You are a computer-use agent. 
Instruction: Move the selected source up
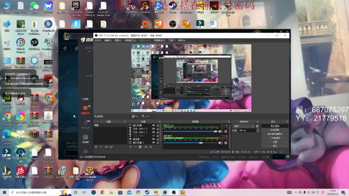click(x=146, y=147)
